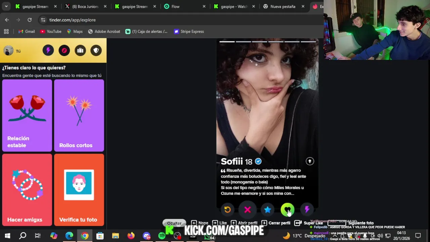Screen dimensions: 430x242
Task: Open Task View in the taskbar
Action: pos(38,236)
